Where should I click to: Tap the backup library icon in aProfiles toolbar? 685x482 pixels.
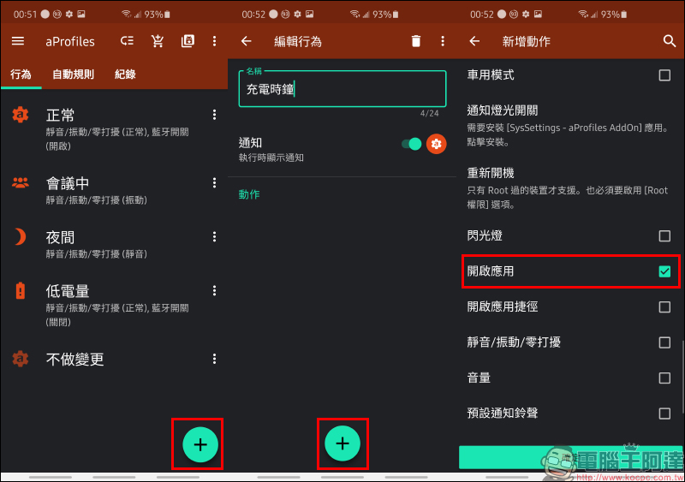tap(188, 41)
